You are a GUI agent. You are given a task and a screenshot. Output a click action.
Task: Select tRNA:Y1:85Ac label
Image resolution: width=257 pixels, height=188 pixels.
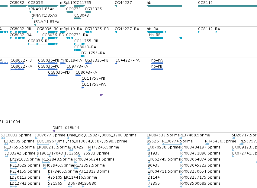point(42,9)
